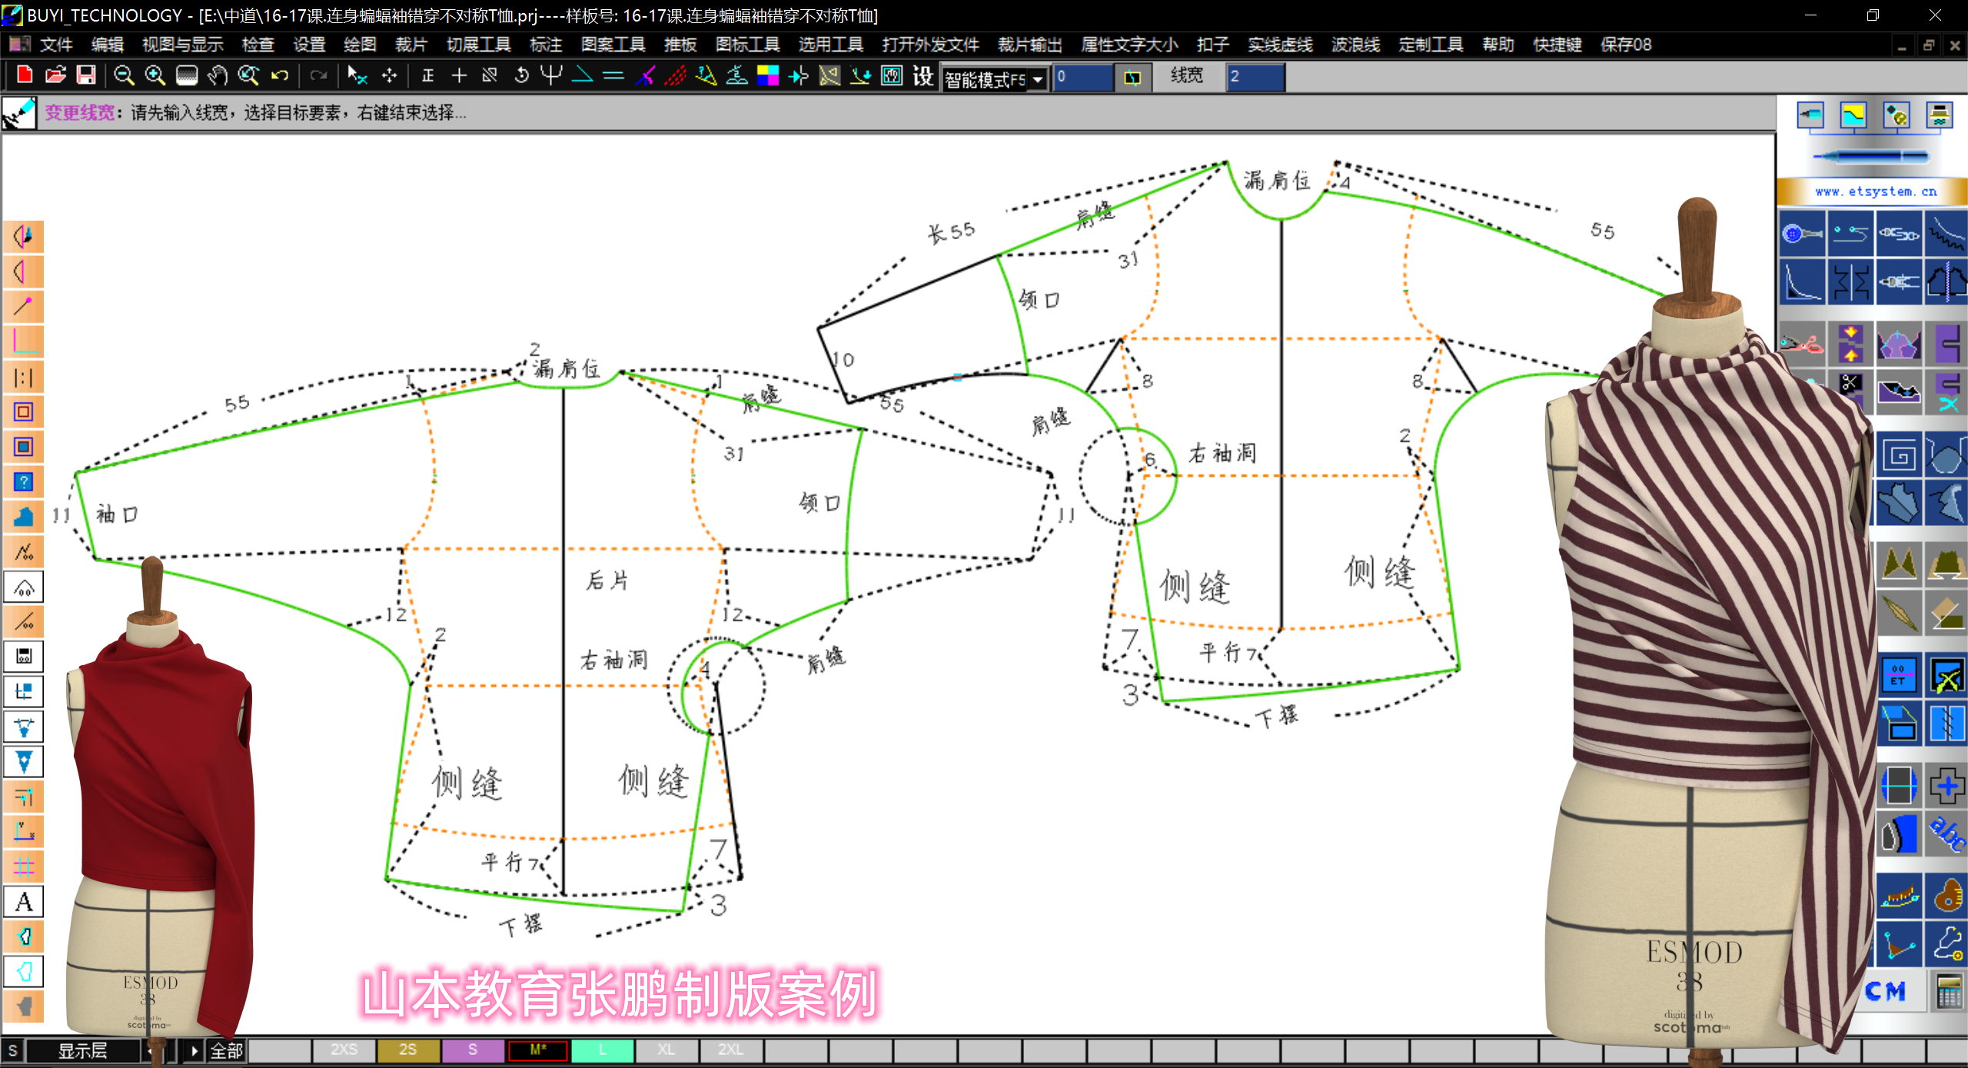Open a file with the folder icon

click(x=55, y=75)
